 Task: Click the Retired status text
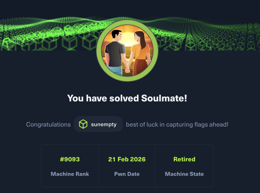pos(184,159)
